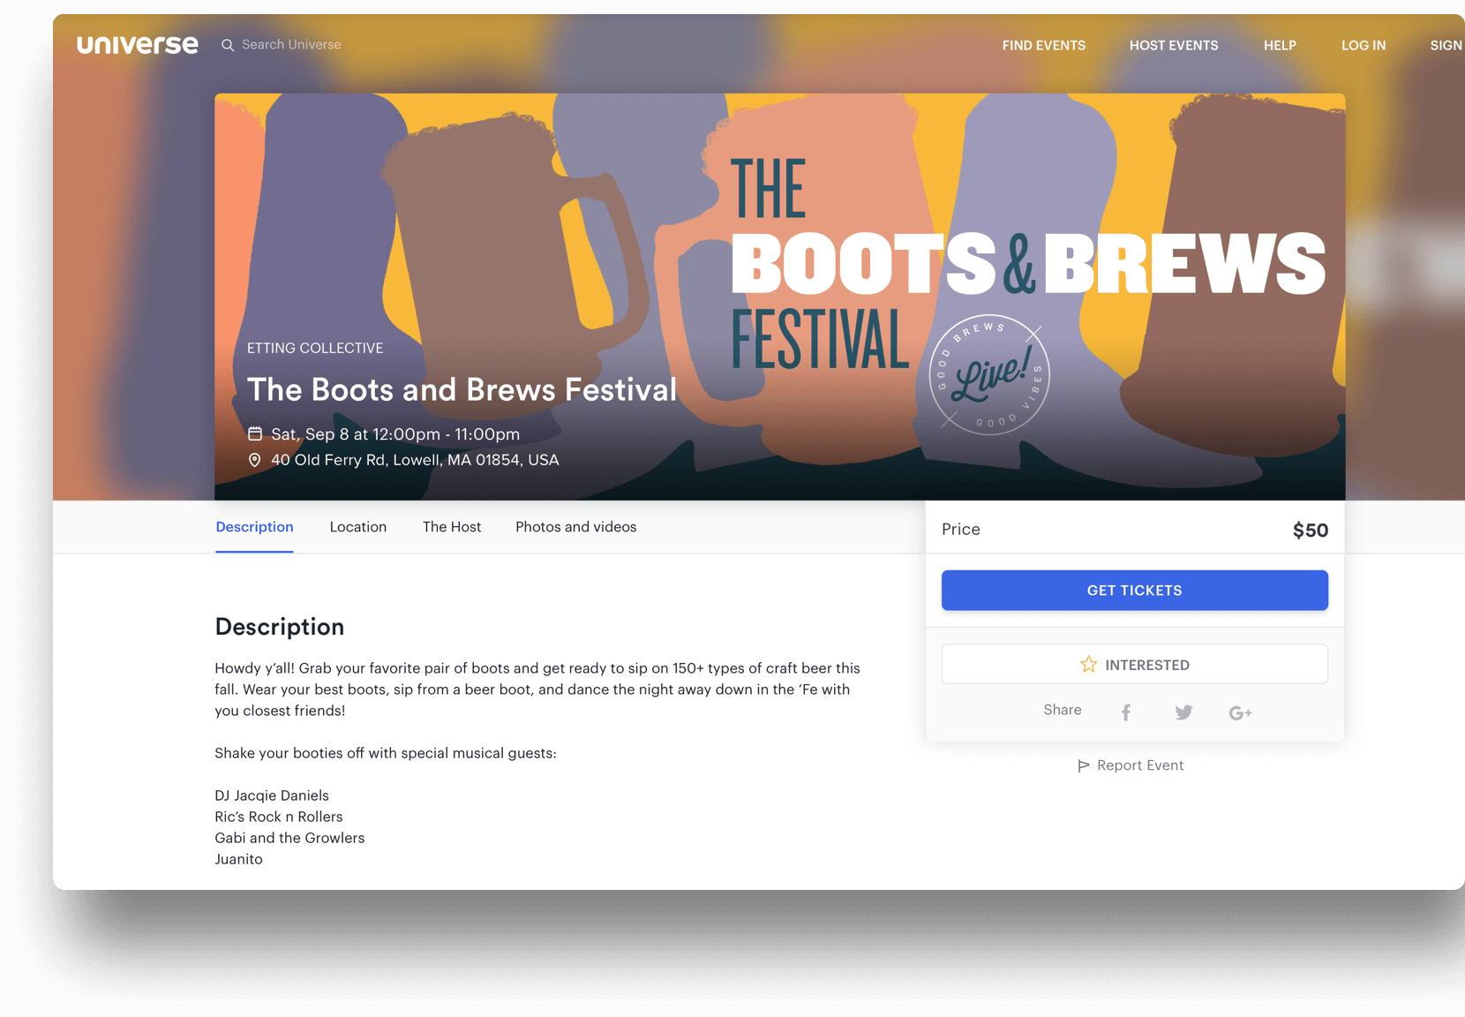
Task: Switch to the Location tab
Action: pos(358,527)
